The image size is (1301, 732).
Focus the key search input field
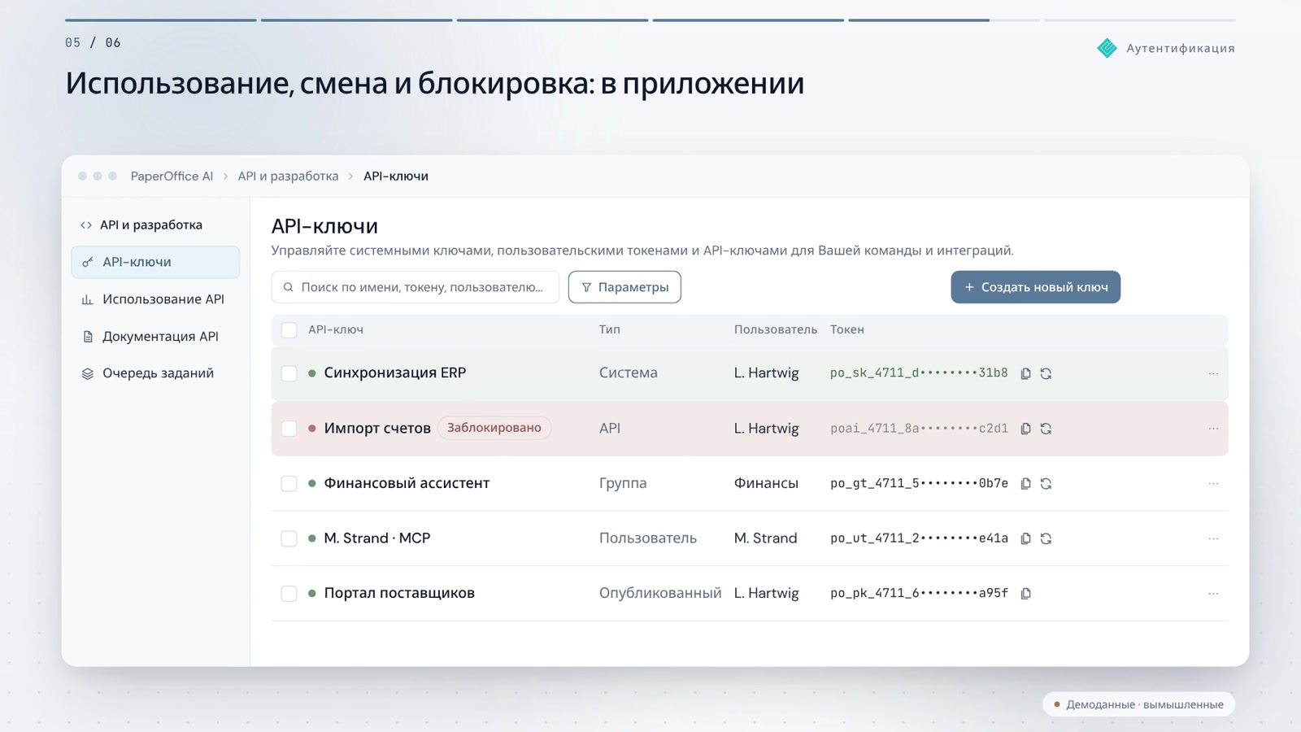coord(416,287)
